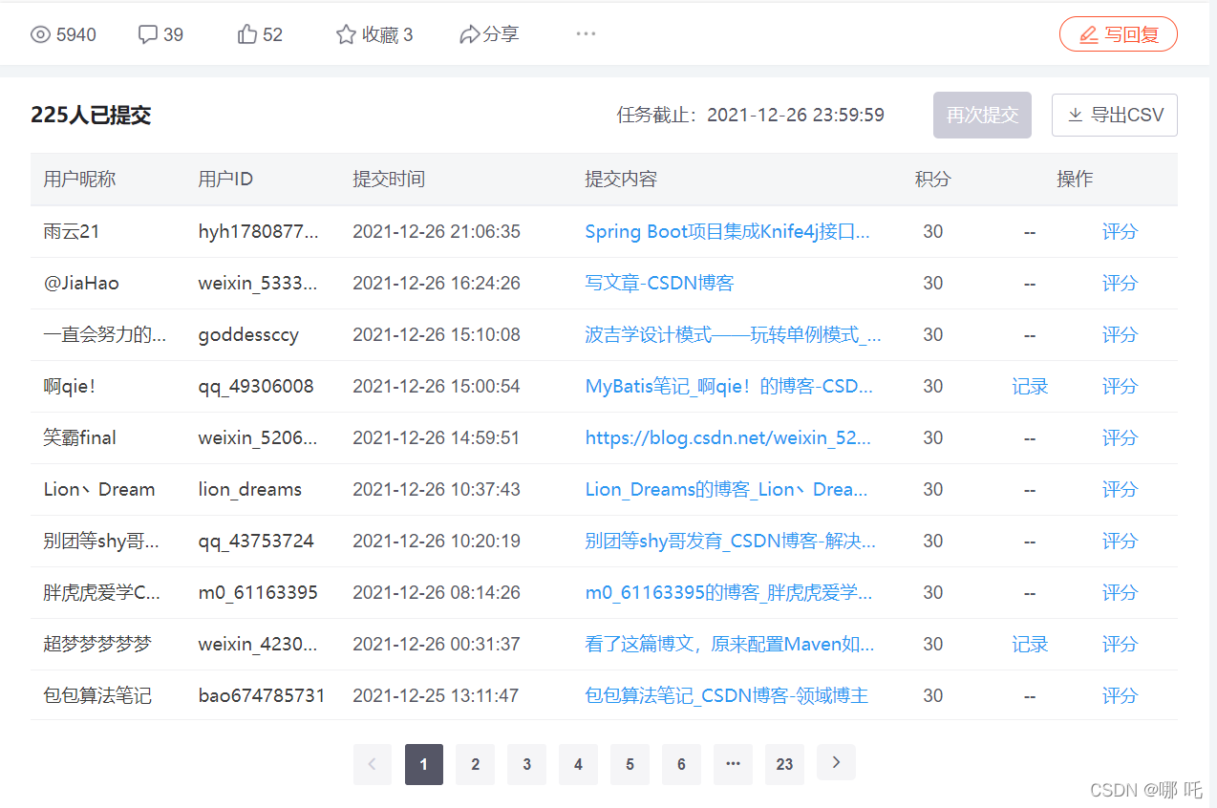Open 记录 for user 超梦梦梦梦梦
This screenshot has height=808, width=1217.
coord(1030,645)
